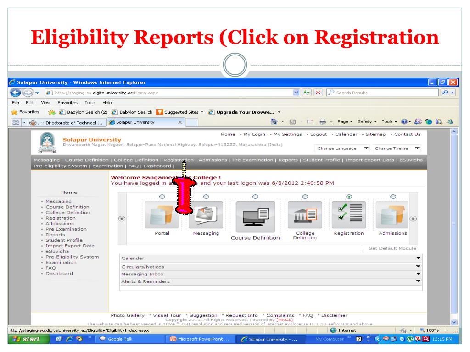470x352 pixels.
Task: Select the radio button above Registration
Action: tap(349, 197)
